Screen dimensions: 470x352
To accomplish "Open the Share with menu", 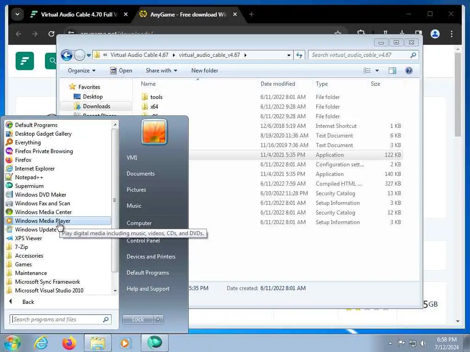I will [161, 71].
